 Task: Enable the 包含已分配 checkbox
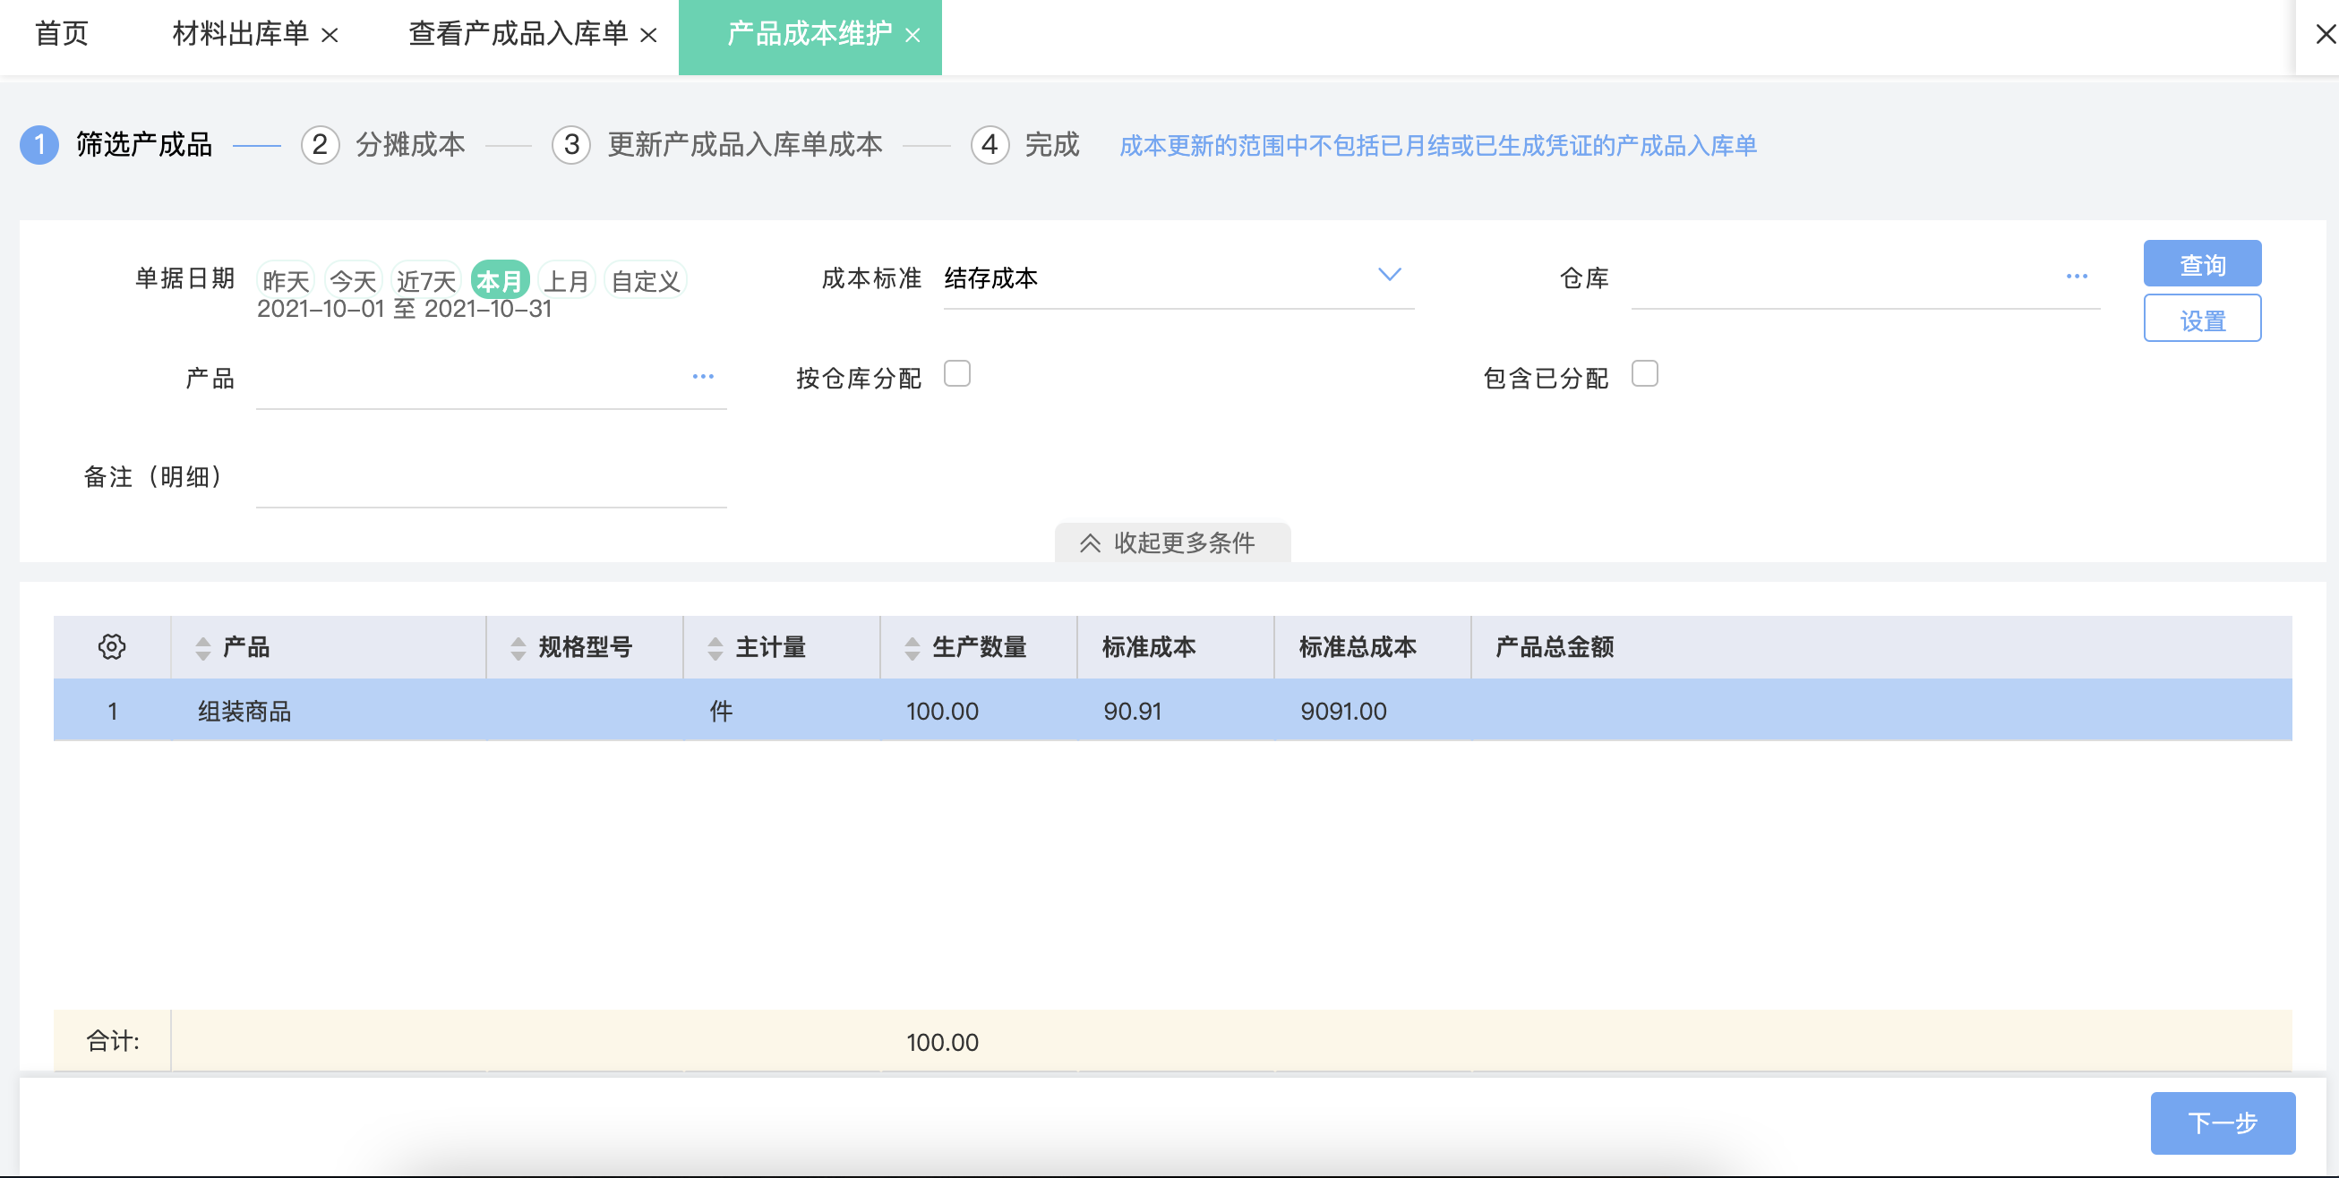[1644, 373]
